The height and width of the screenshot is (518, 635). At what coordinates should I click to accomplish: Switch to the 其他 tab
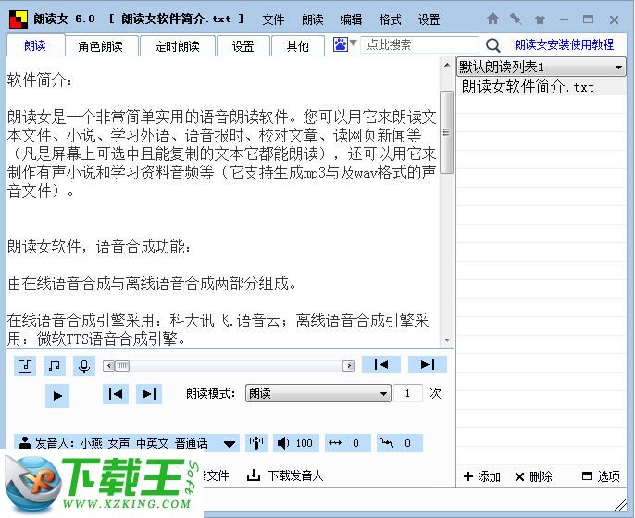pyautogui.click(x=298, y=46)
